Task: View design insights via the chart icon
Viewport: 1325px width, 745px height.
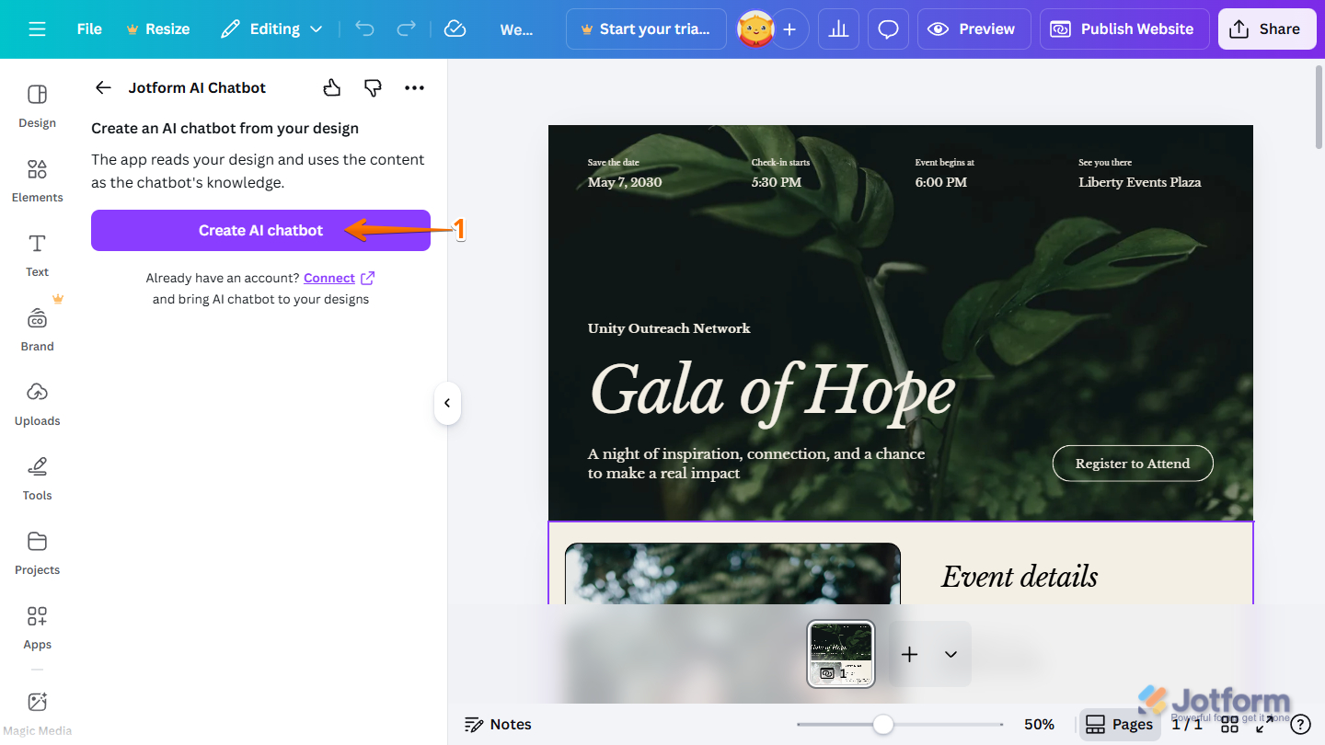Action: 838,29
